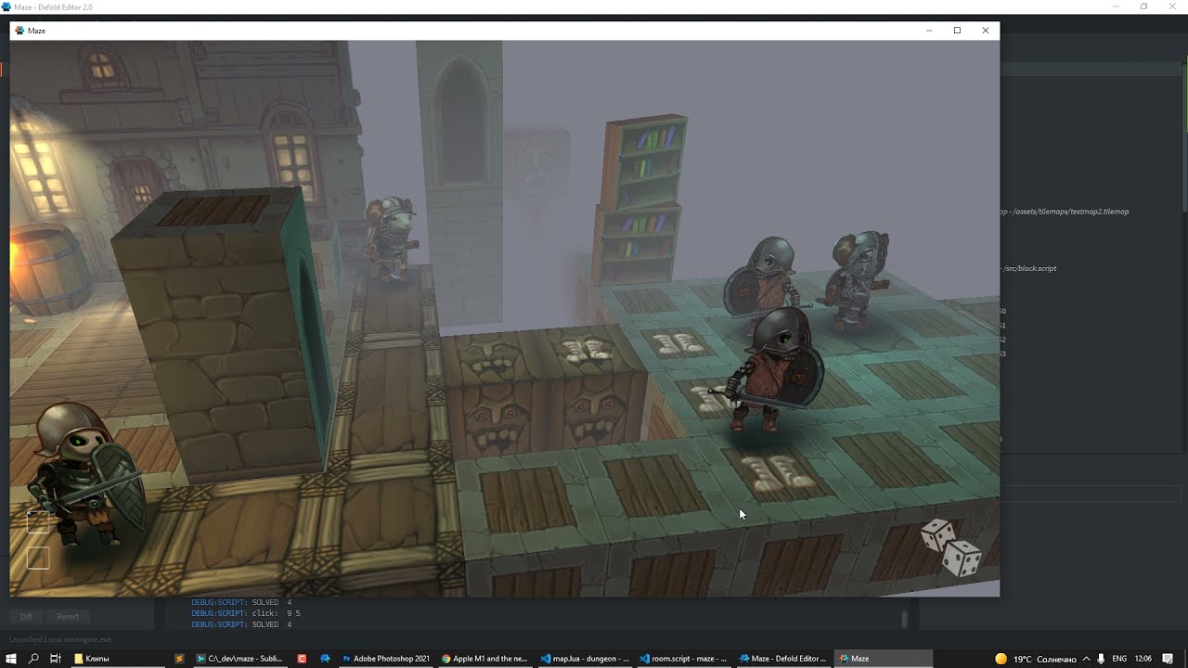Open the Windows Start menu

(x=11, y=659)
